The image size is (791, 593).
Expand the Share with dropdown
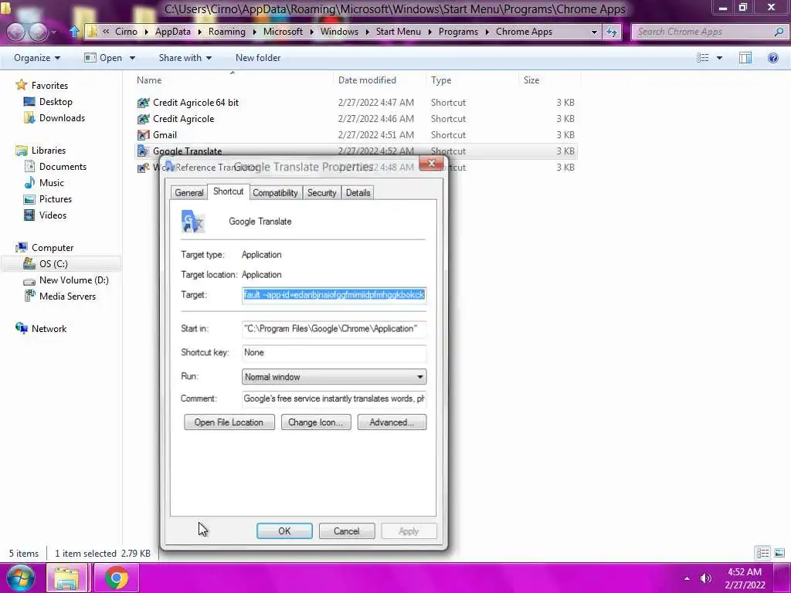pos(185,58)
